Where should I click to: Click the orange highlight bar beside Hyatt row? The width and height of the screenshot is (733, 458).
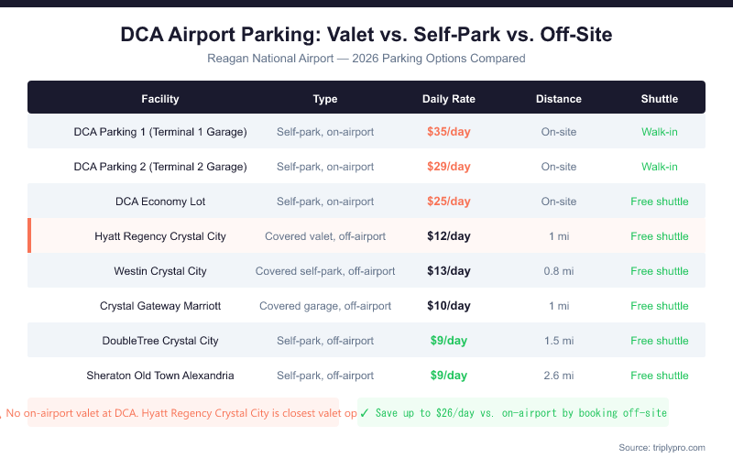tap(30, 236)
